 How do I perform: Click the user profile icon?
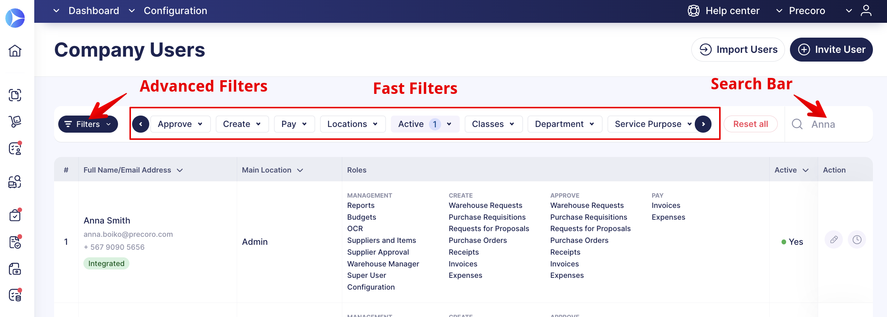coord(866,11)
